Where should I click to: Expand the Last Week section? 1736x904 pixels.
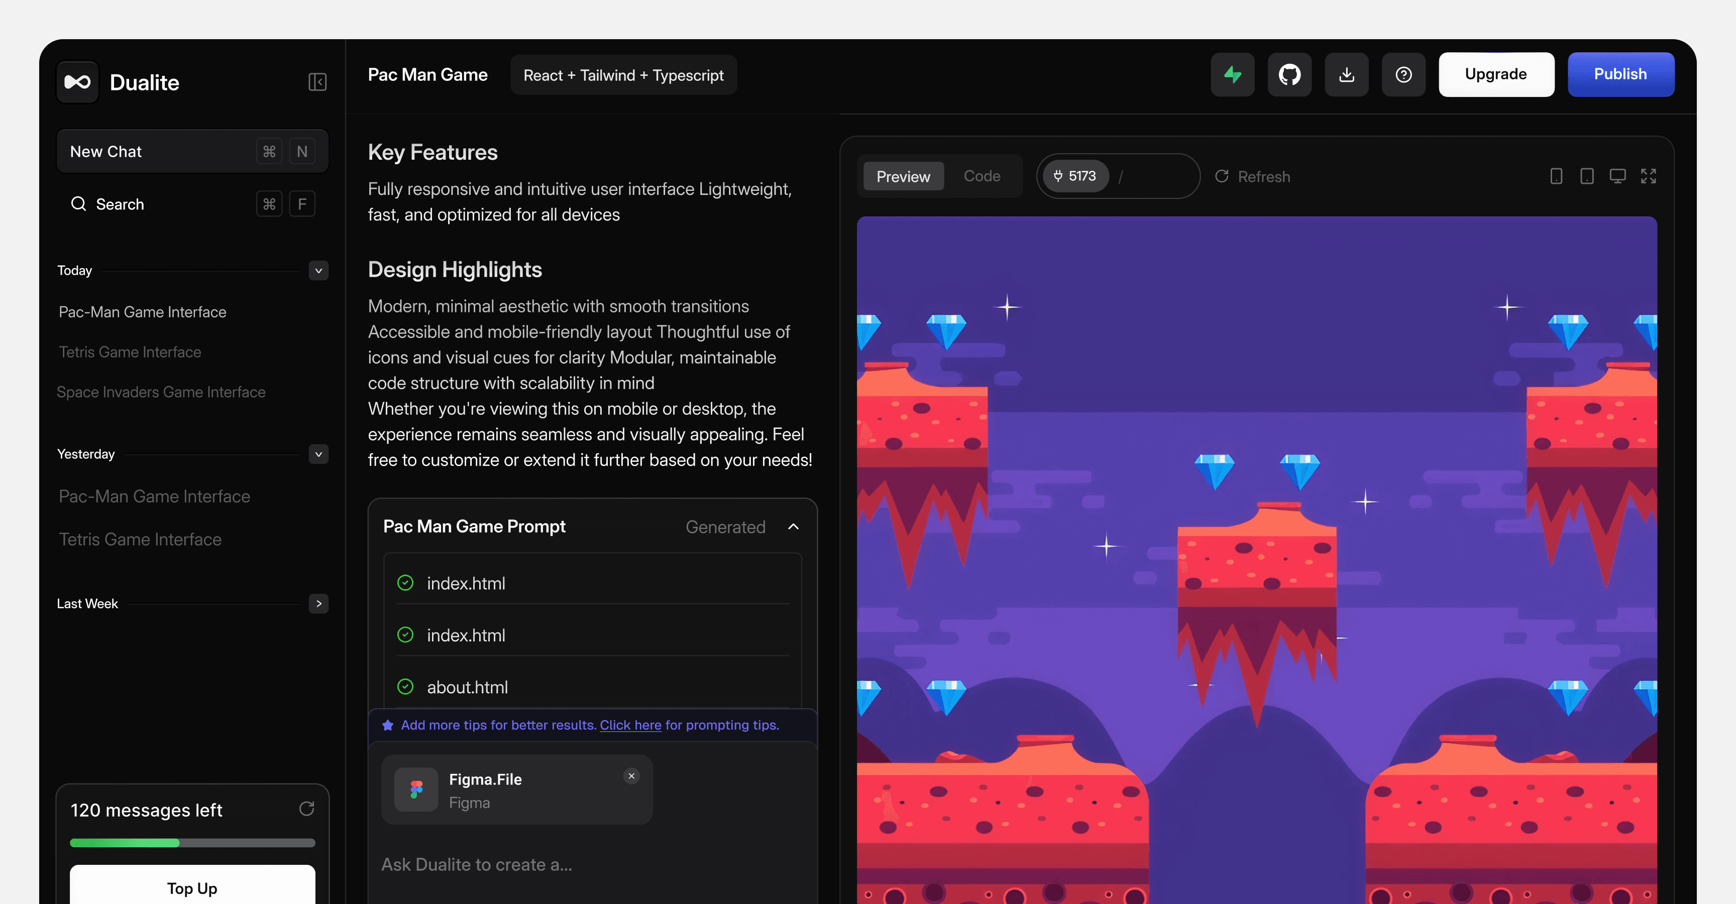tap(319, 604)
